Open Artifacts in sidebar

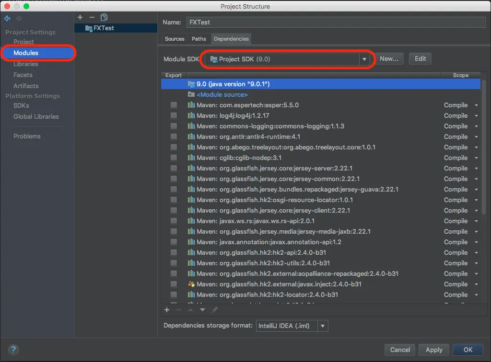click(x=26, y=86)
